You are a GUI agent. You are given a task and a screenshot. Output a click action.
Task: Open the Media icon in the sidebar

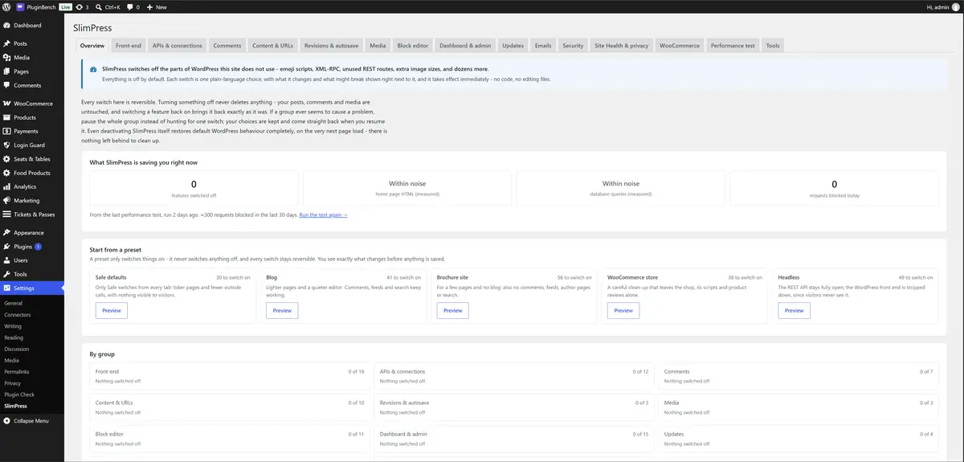coord(6,58)
